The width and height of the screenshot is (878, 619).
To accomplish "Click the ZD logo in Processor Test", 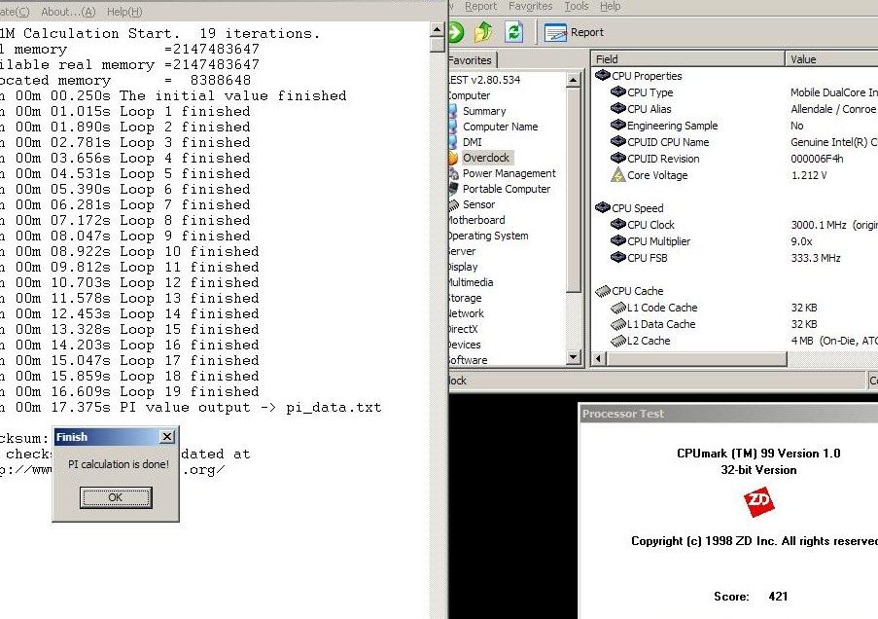I will (x=758, y=502).
